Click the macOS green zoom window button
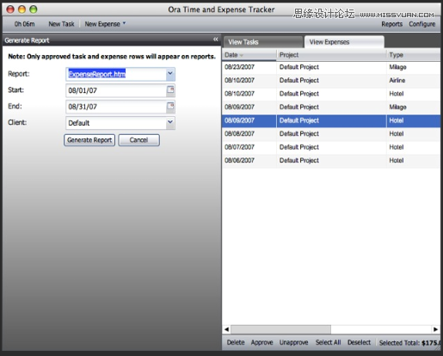Viewport: 443px width, 356px height. 34,9
